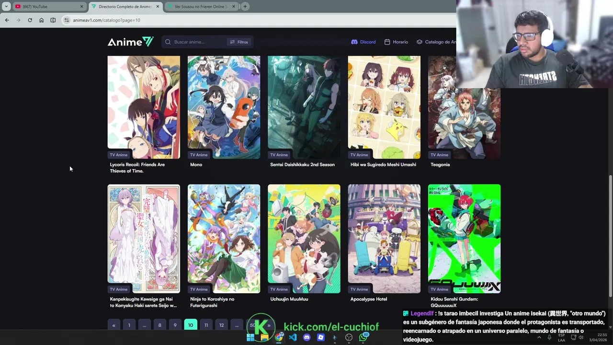Open Roblox from the taskbar
The image size is (613, 345).
(x=321, y=337)
